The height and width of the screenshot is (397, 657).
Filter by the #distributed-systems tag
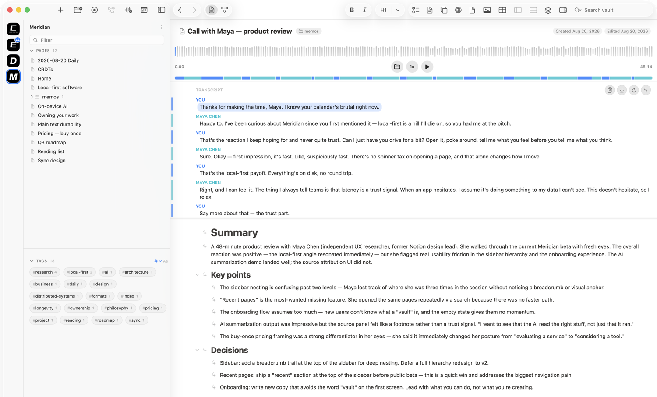click(x=56, y=296)
